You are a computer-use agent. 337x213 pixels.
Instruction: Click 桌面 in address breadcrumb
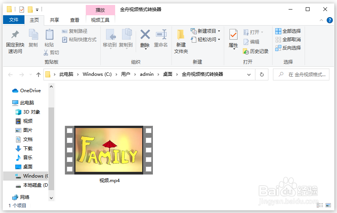coord(168,74)
